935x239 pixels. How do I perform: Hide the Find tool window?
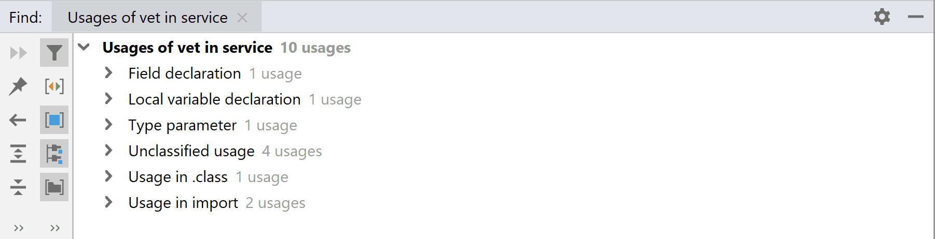pos(915,17)
